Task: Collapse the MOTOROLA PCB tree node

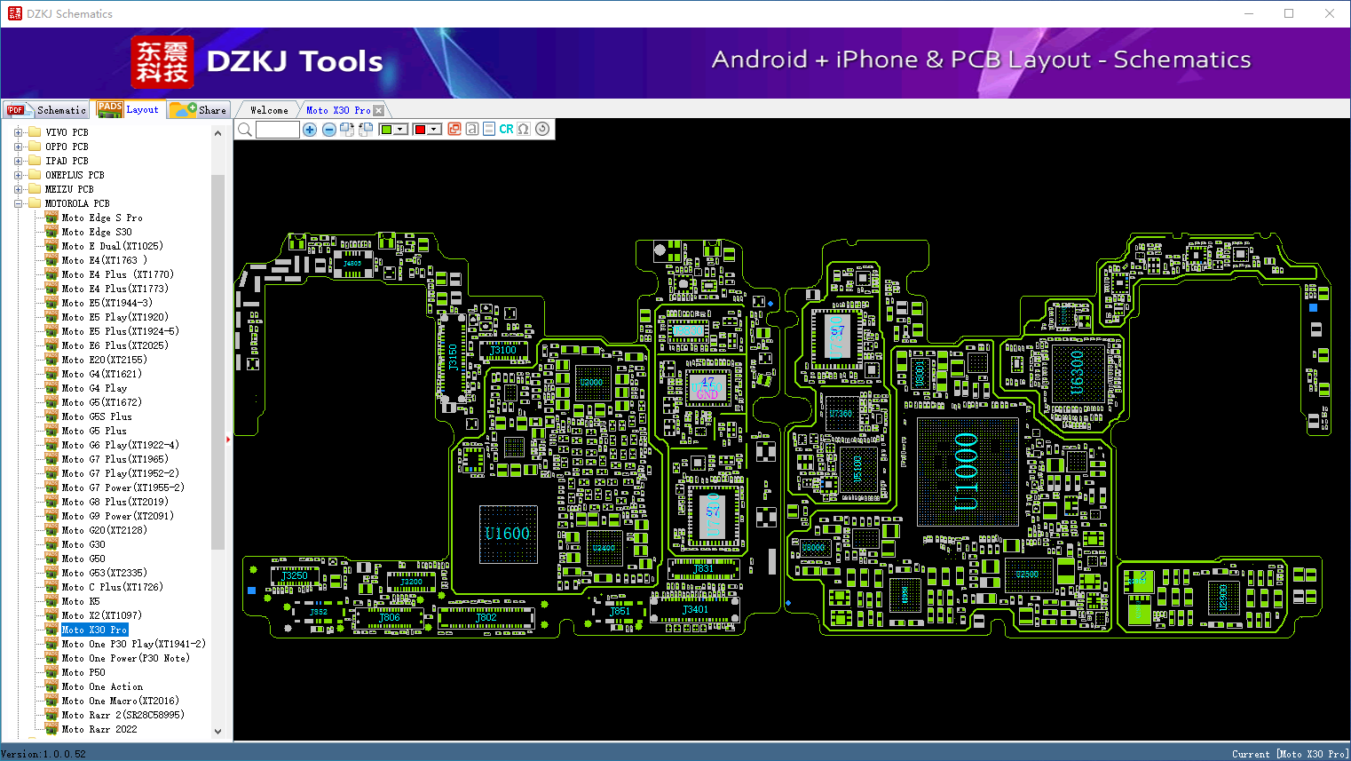Action: 19,203
